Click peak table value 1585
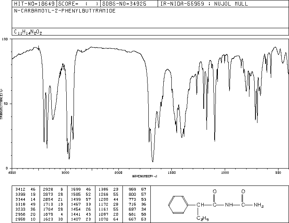The width and height of the screenshot is (289, 223). 76,194
